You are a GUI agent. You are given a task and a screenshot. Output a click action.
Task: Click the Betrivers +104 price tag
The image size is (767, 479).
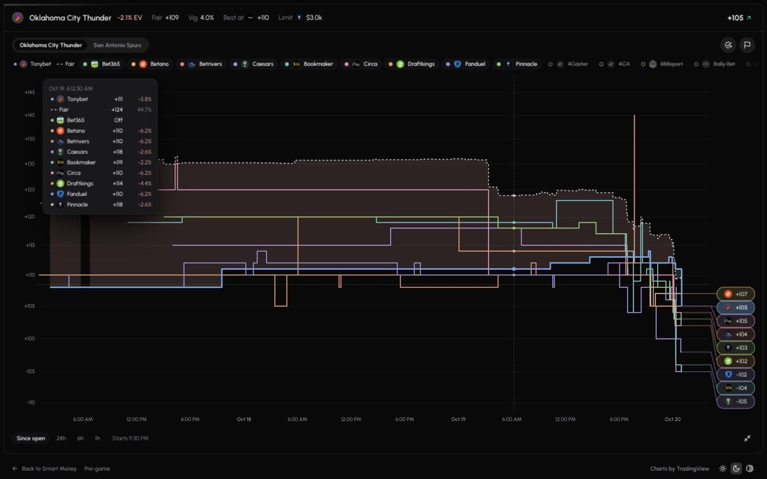(736, 334)
